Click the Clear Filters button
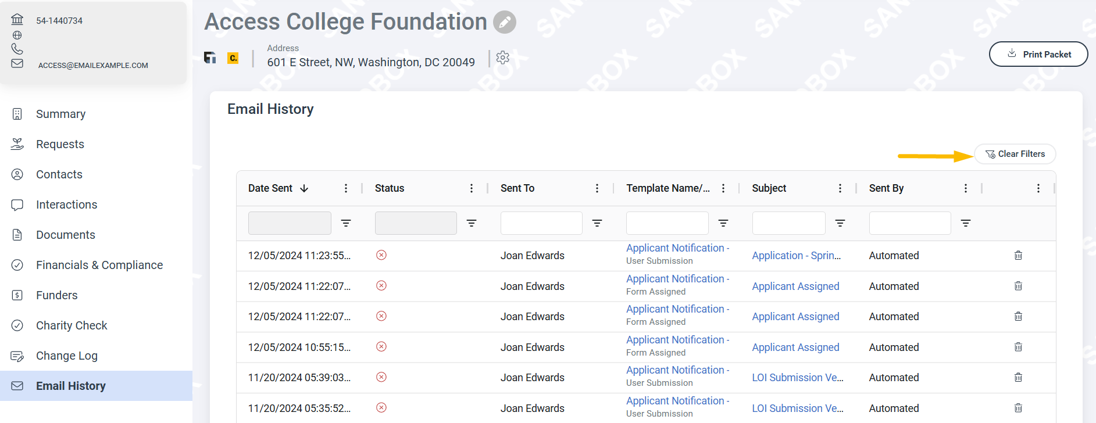 (x=1015, y=154)
